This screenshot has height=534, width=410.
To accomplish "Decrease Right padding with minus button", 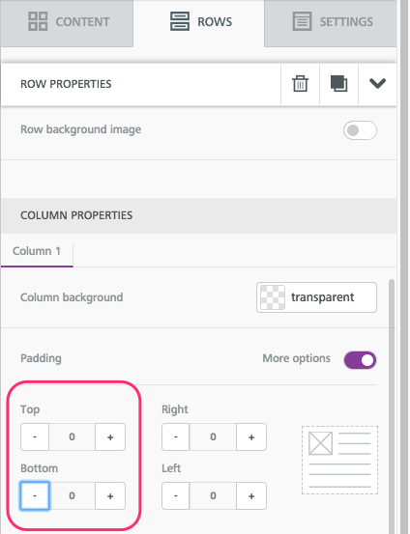I will [x=176, y=436].
